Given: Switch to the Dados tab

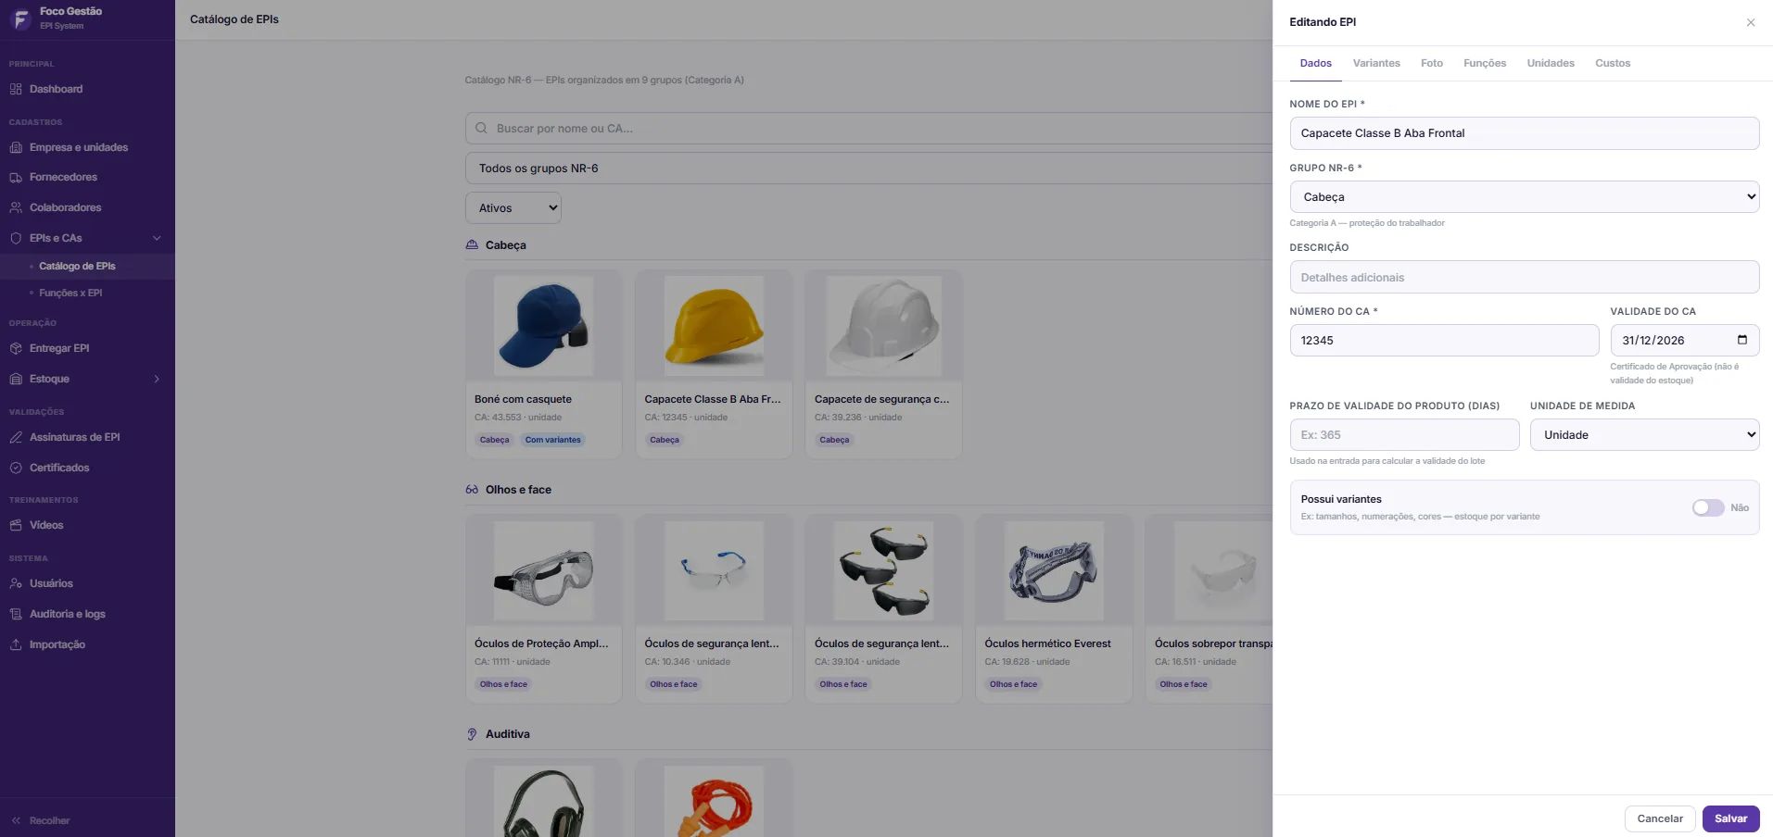Looking at the screenshot, I should [x=1315, y=63].
